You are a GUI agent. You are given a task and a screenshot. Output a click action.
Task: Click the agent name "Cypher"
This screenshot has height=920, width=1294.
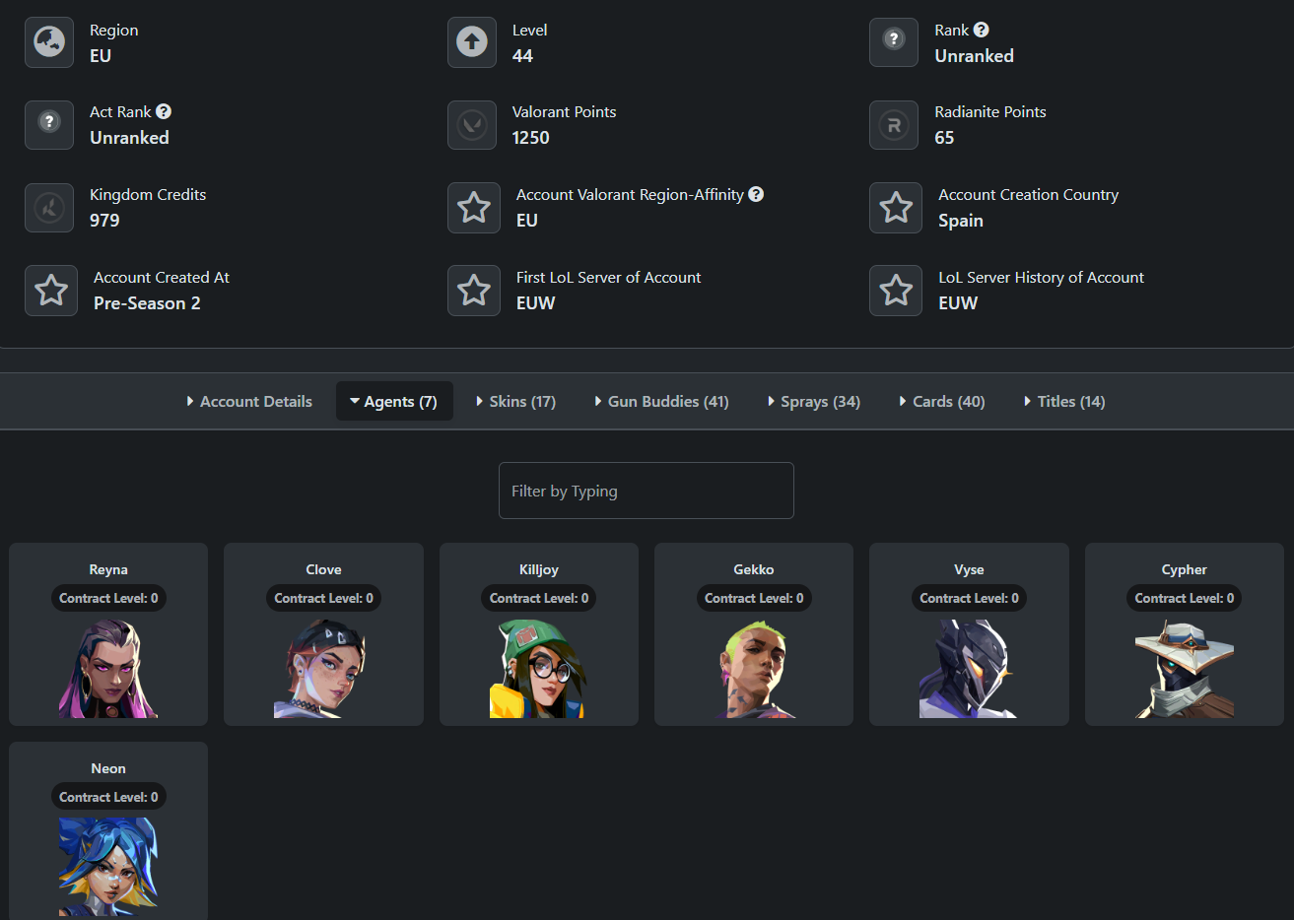point(1185,569)
